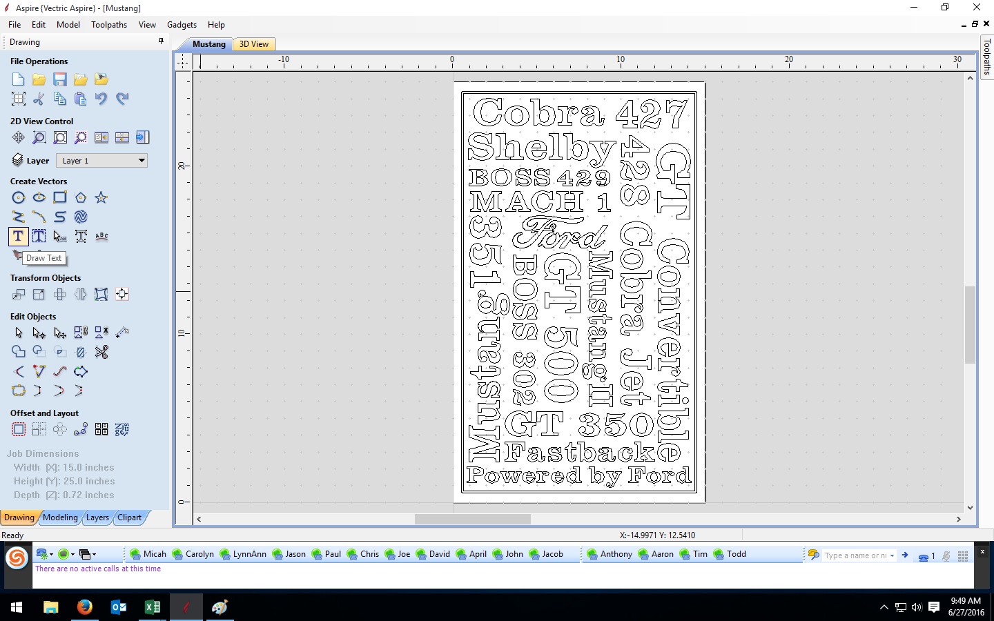Open the Edit menu
The image size is (994, 621).
(x=39, y=25)
